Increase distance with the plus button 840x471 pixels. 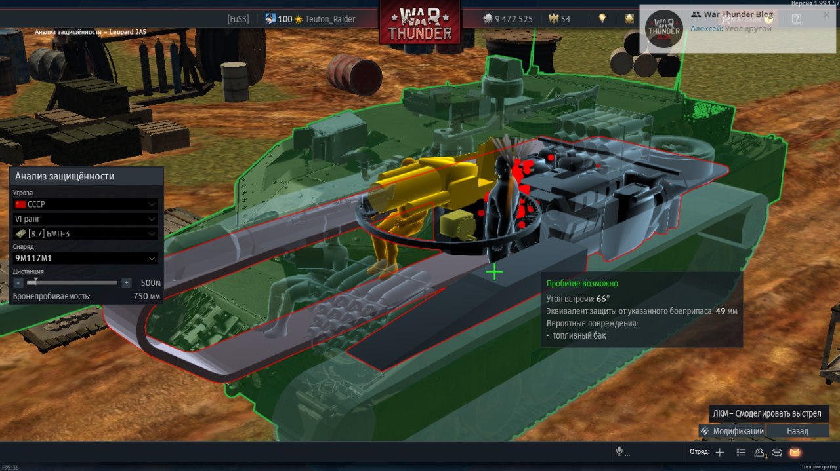click(126, 282)
